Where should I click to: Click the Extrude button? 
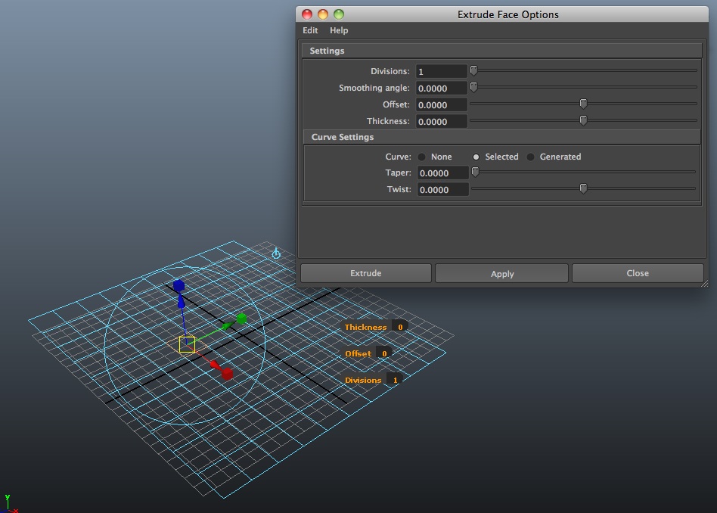click(365, 273)
